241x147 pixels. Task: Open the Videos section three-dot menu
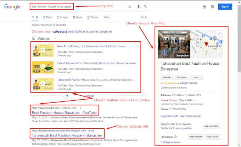click(x=56, y=38)
